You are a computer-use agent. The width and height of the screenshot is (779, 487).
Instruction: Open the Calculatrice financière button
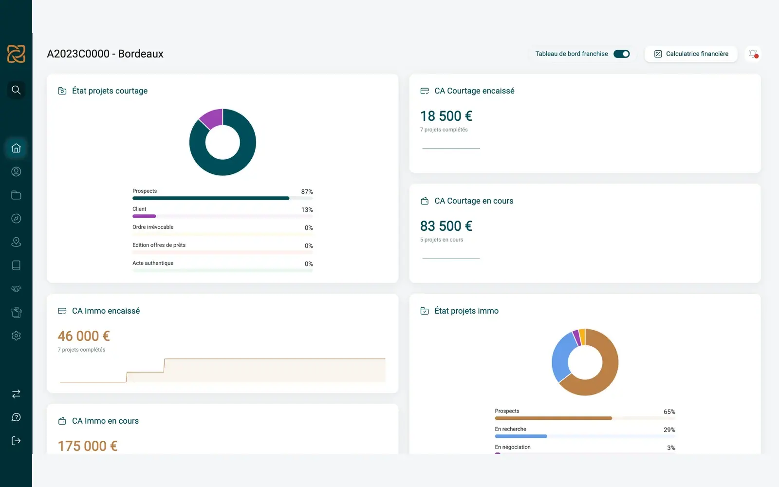[691, 54]
